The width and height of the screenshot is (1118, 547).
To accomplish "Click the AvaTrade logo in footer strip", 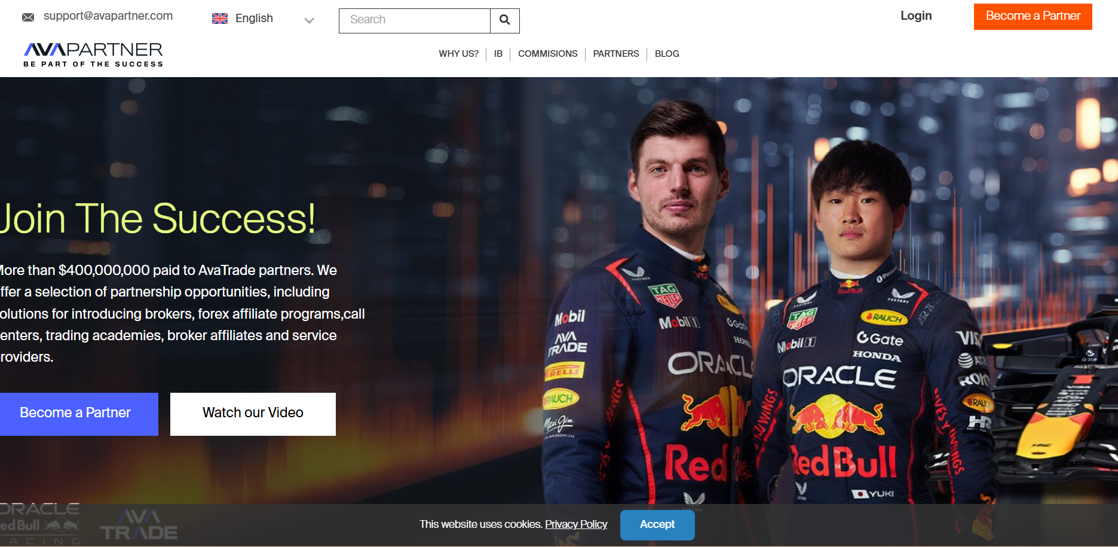I will pyautogui.click(x=139, y=525).
